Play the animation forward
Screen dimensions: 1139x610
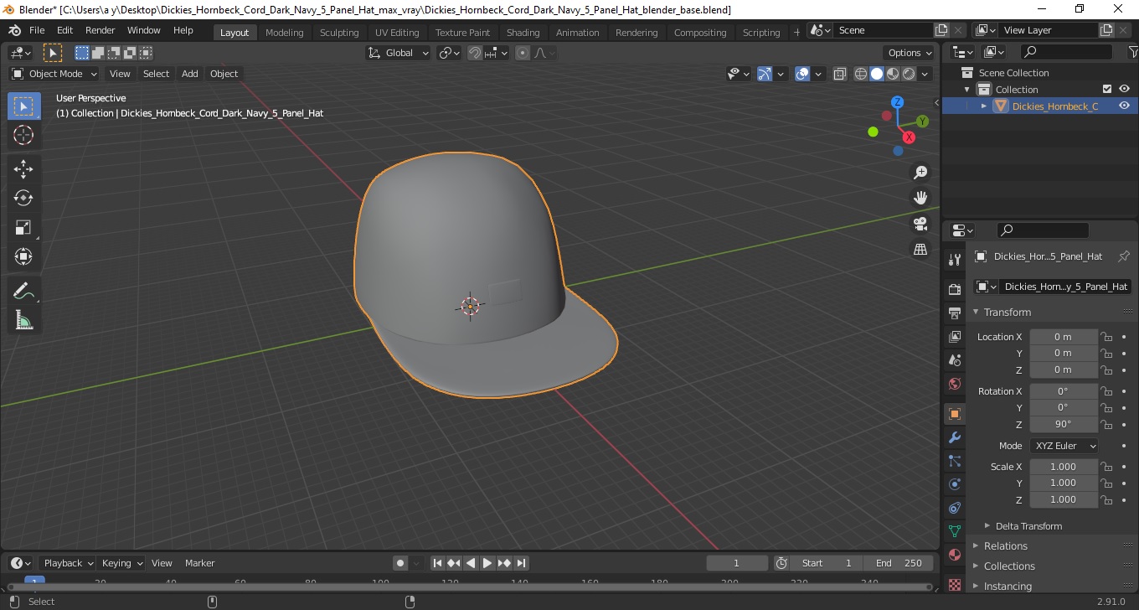pos(487,563)
